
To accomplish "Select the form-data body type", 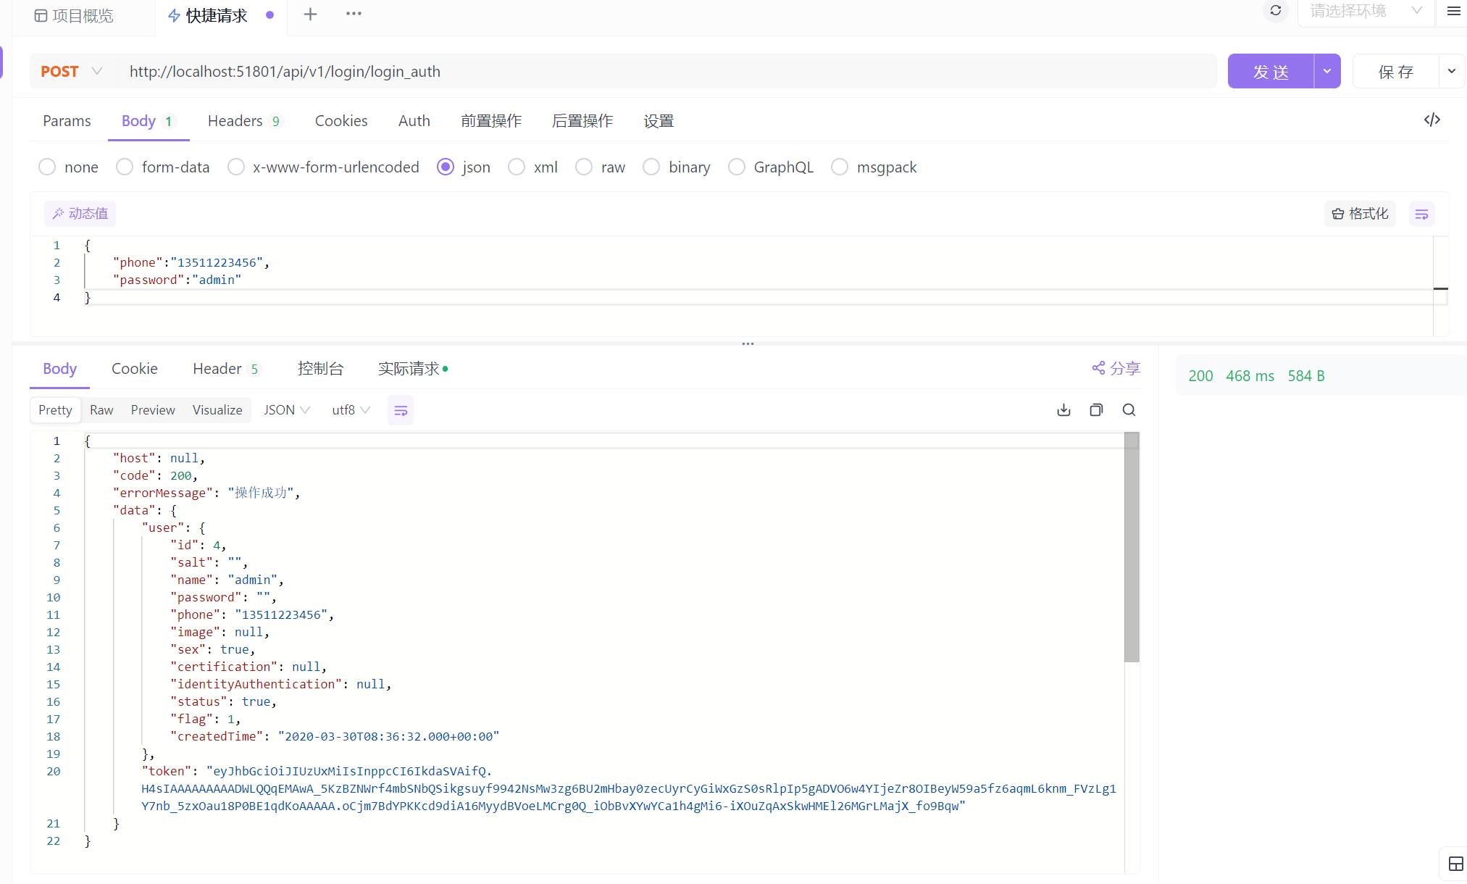I will click(x=125, y=167).
